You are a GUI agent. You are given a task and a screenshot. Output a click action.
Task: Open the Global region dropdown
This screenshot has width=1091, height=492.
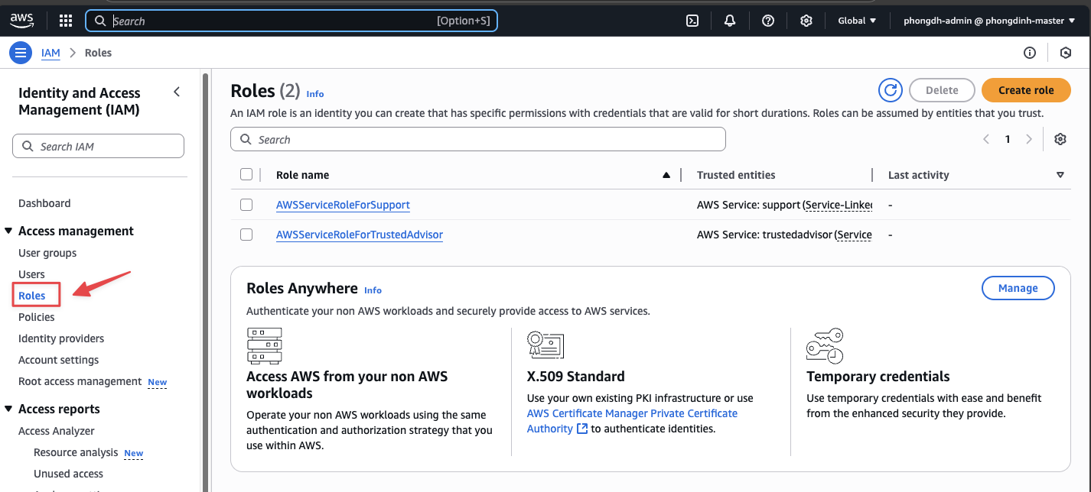tap(857, 21)
